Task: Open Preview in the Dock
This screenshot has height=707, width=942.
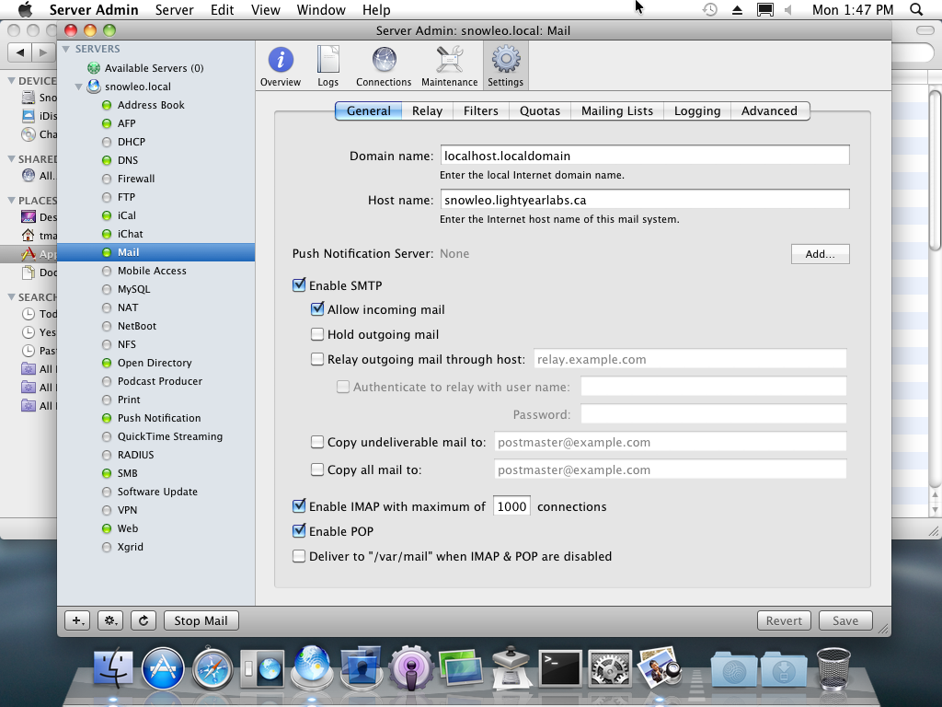Action: click(659, 667)
